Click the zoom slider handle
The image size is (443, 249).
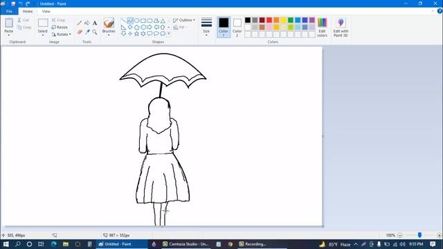point(419,235)
